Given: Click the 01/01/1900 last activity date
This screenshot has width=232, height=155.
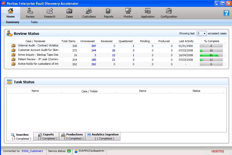Looking at the screenshot, I should coord(186,46).
